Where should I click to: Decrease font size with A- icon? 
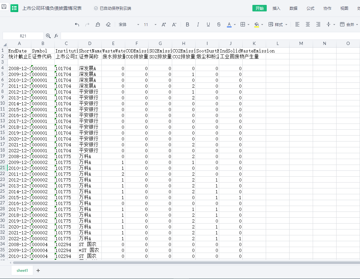point(174,24)
